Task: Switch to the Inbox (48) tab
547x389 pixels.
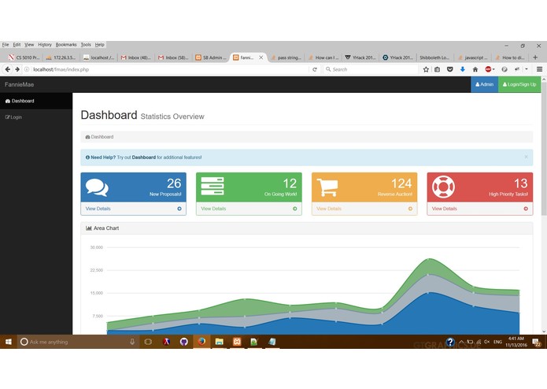Action: point(135,57)
